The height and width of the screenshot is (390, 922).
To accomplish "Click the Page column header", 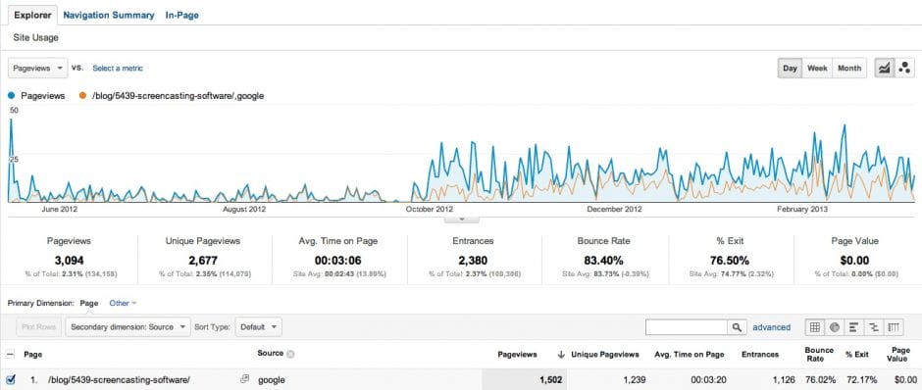I will point(33,354).
